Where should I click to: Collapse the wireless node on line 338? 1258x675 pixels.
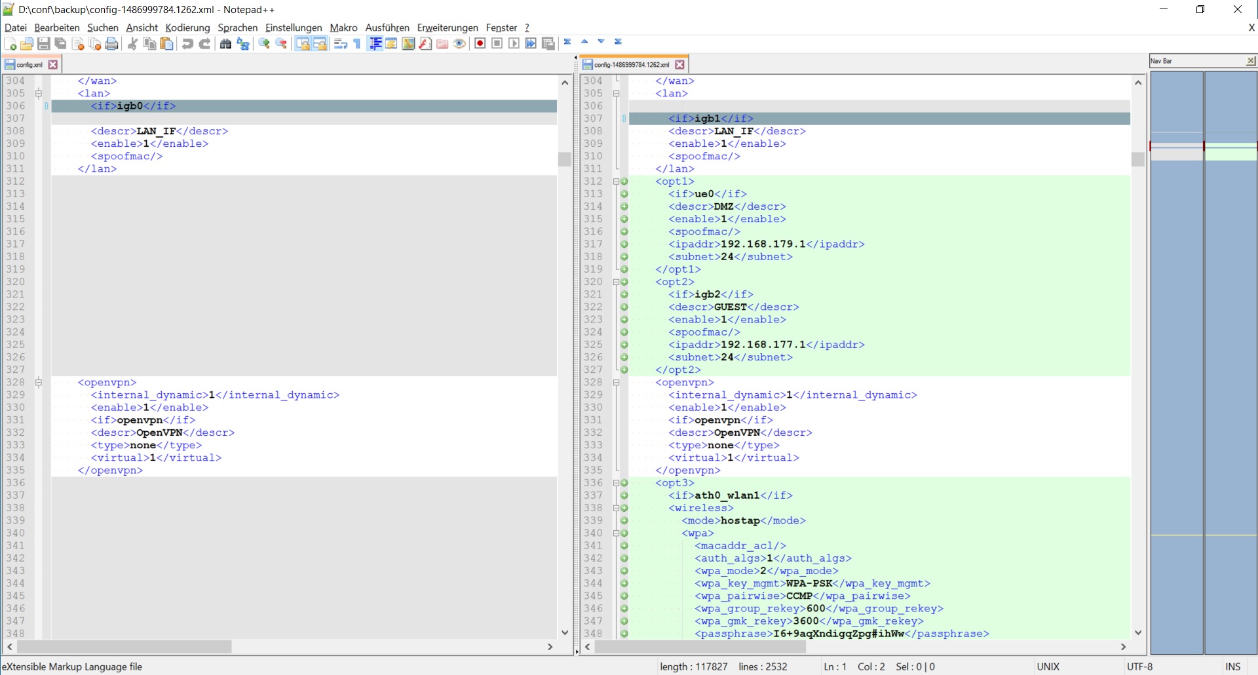616,508
